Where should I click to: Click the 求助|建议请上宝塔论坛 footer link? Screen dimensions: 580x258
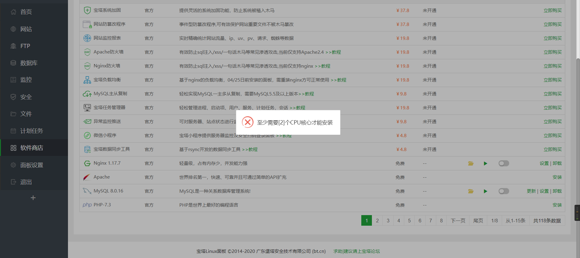356,251
